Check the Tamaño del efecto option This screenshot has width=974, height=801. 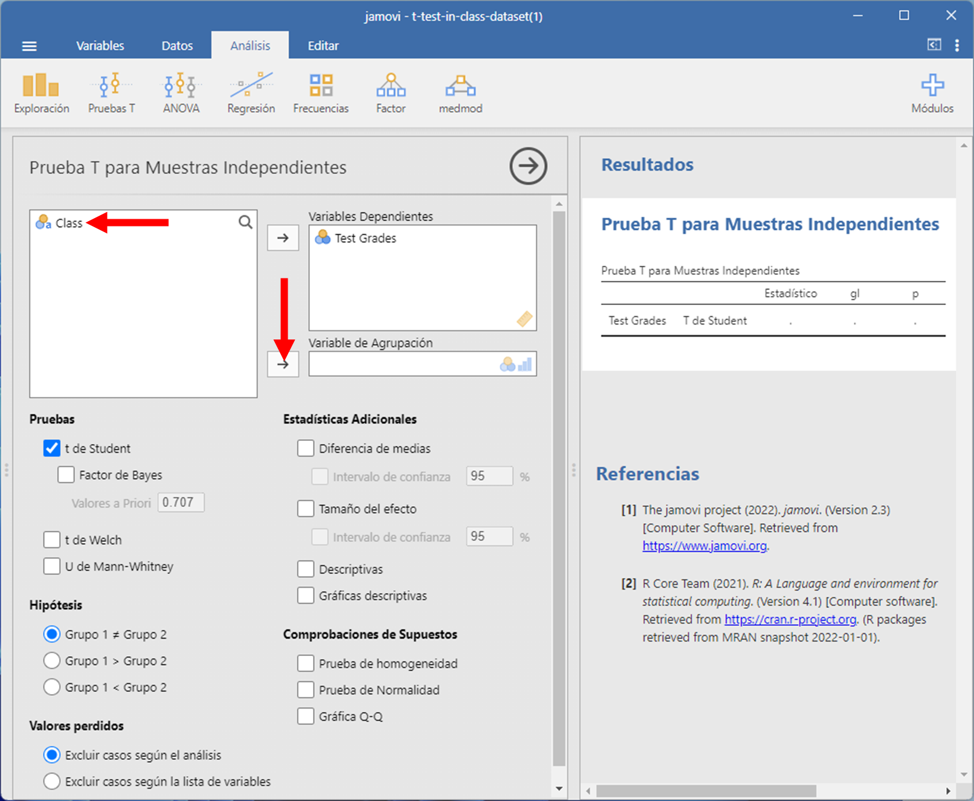[x=306, y=509]
